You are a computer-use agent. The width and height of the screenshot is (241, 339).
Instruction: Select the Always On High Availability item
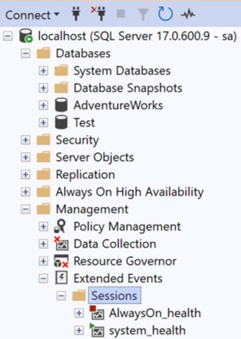[129, 192]
